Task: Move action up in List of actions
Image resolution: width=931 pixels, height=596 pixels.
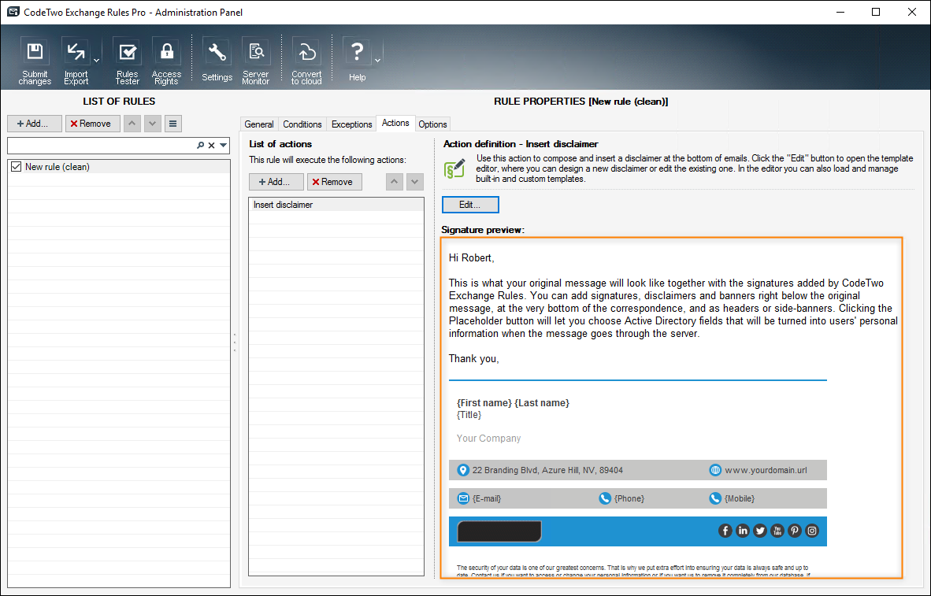Action: [x=395, y=182]
